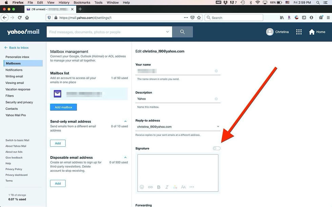Bookmark this page with star
This screenshot has height=207, width=332.
pos(199,18)
